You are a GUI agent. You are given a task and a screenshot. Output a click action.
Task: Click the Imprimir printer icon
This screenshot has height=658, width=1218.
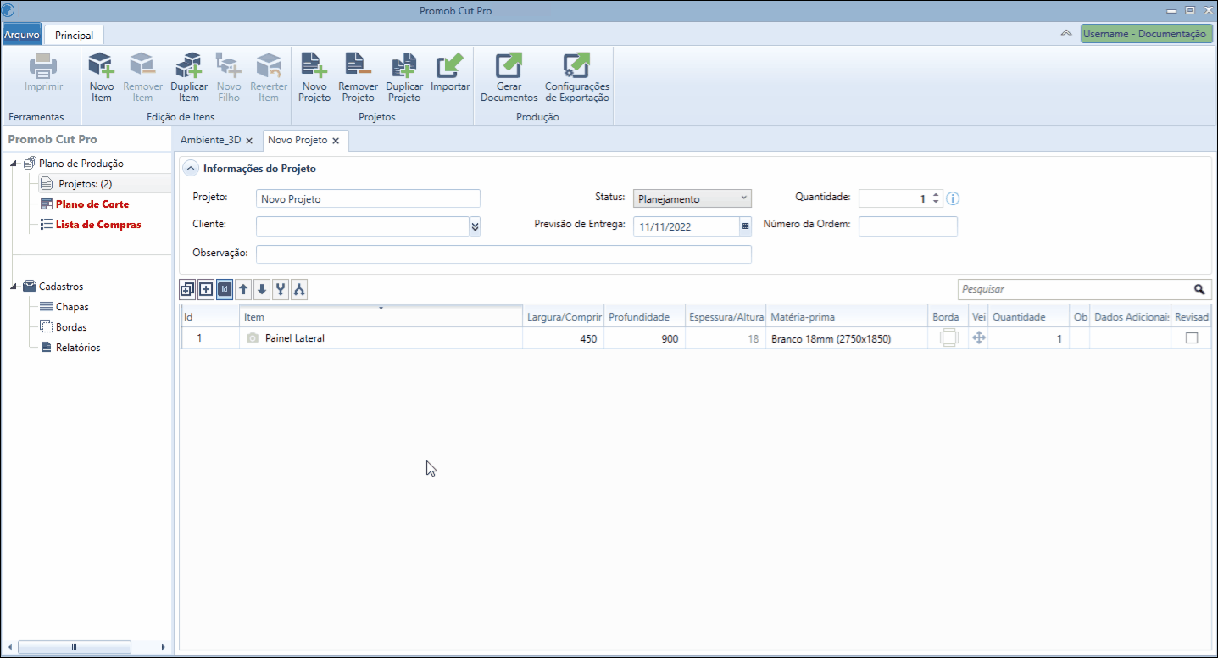(43, 66)
